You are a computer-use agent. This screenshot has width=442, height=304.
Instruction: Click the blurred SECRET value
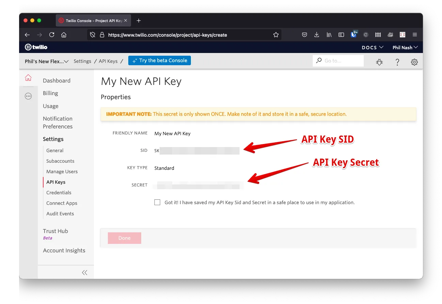(x=198, y=185)
